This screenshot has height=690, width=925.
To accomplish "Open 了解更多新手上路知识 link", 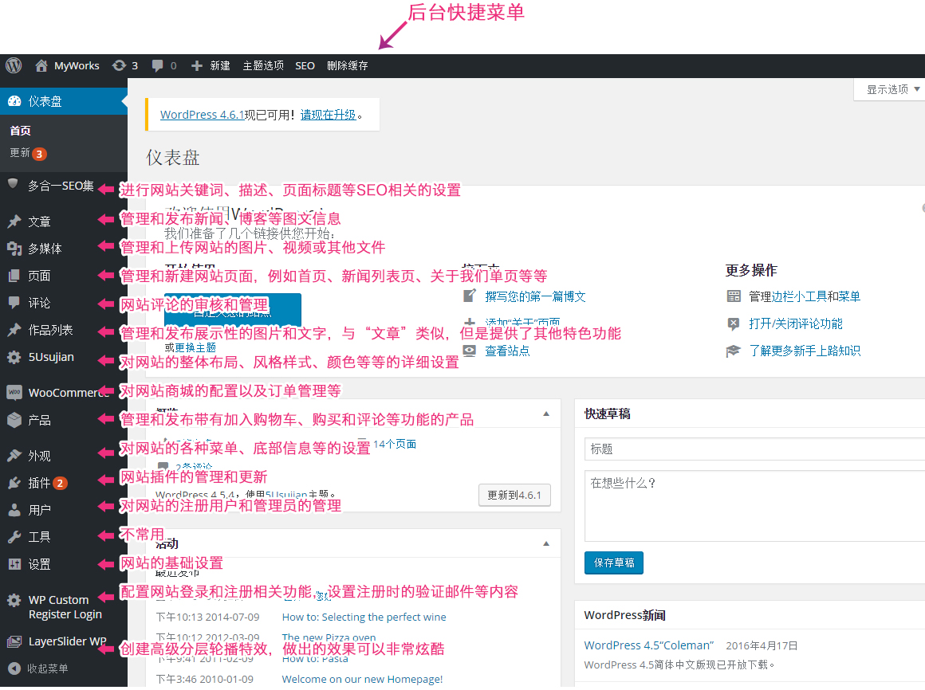I will click(x=805, y=351).
